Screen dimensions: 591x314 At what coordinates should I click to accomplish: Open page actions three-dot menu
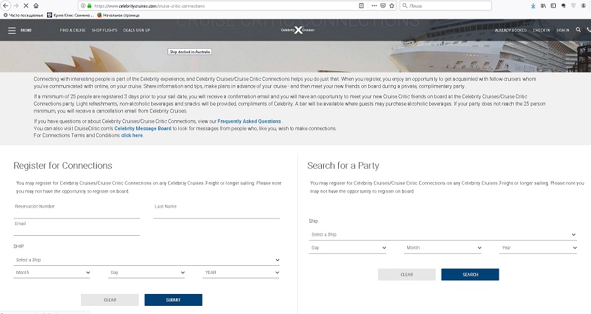pyautogui.click(x=374, y=6)
